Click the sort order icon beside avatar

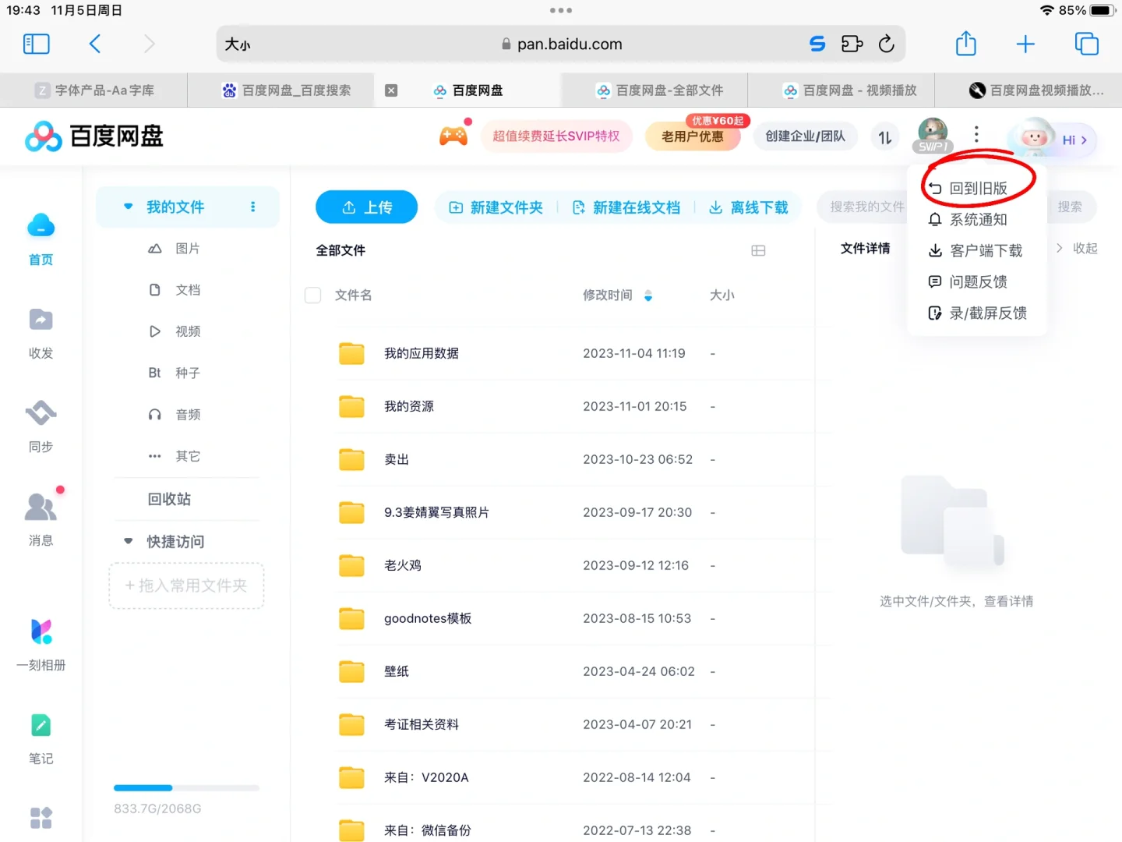click(x=884, y=136)
